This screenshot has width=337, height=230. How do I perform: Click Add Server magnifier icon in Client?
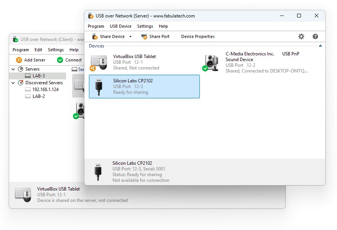(x=19, y=60)
